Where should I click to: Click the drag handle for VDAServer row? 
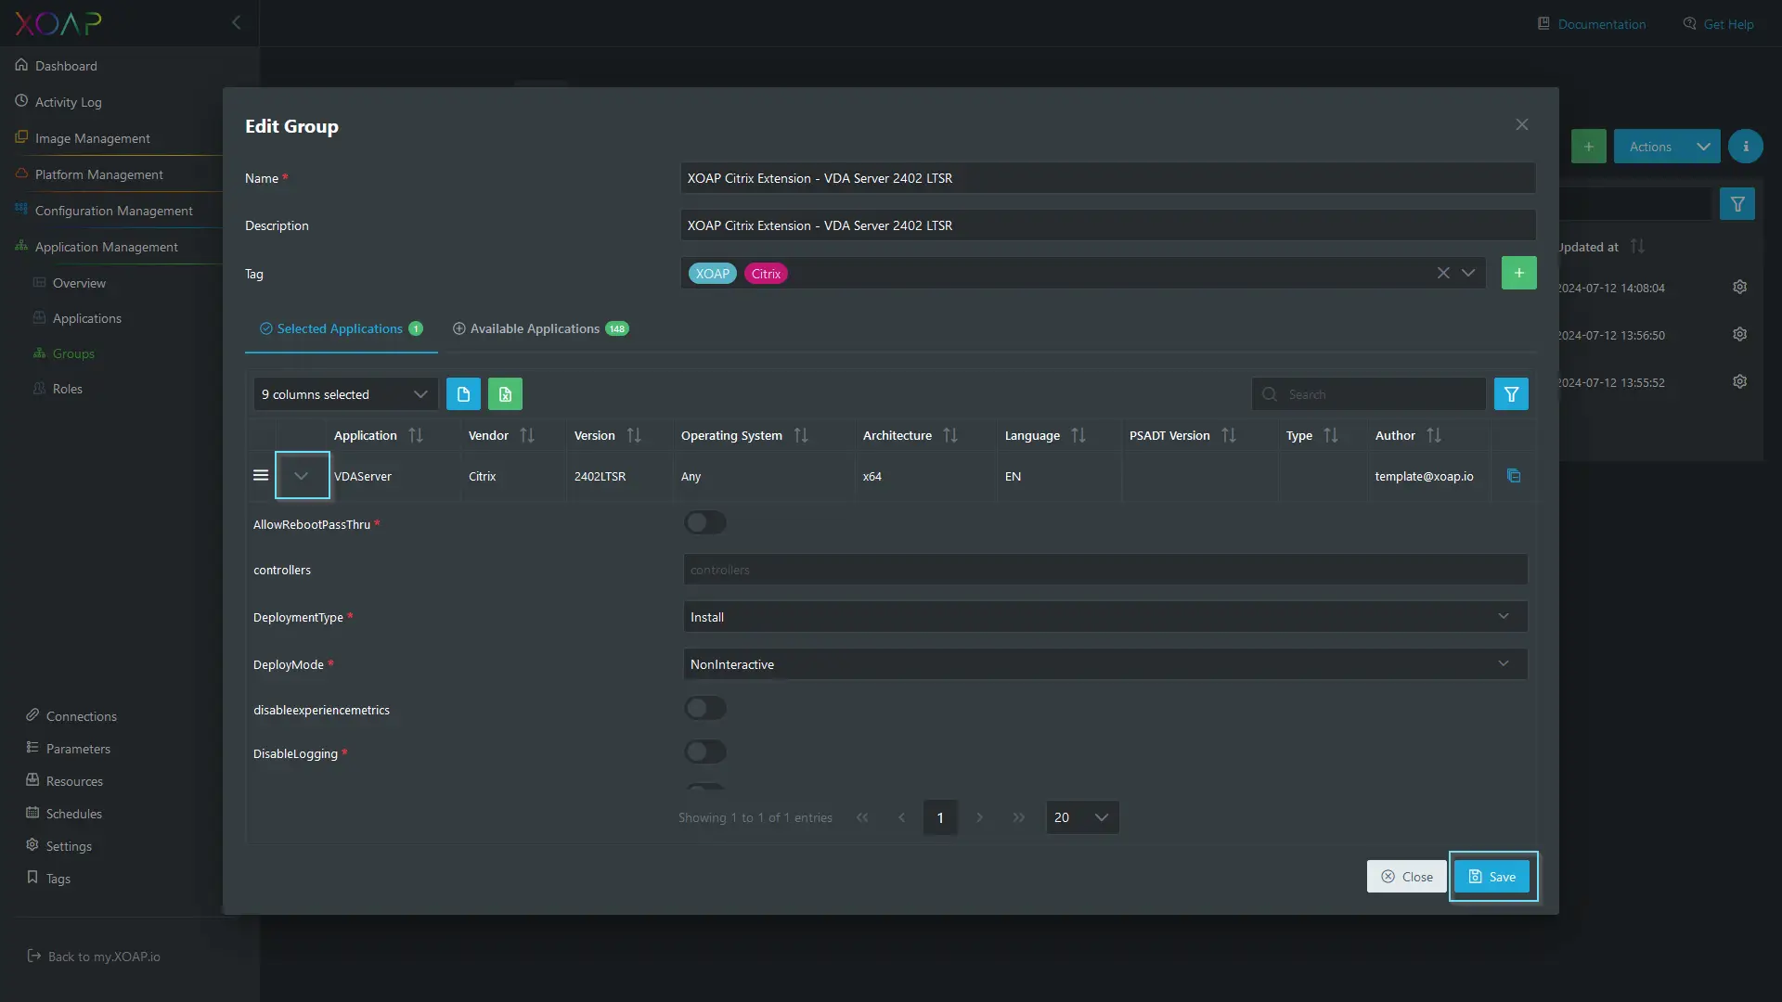261,475
